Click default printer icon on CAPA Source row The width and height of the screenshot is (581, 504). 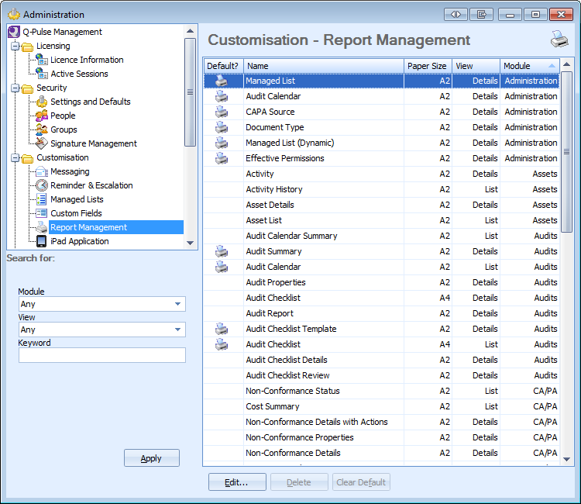(x=222, y=112)
